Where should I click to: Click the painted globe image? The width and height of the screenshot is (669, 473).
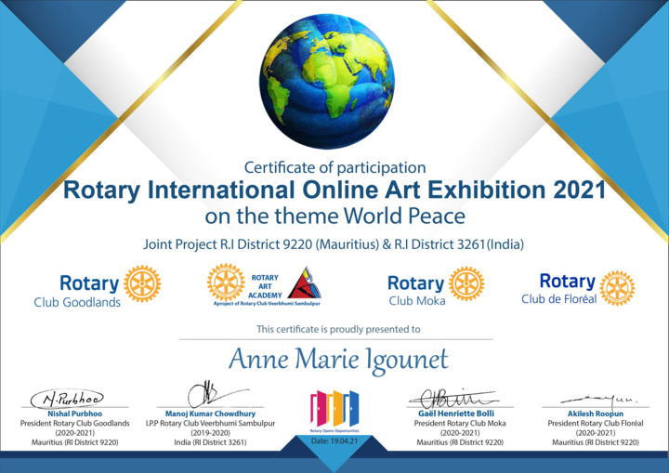[x=327, y=82]
